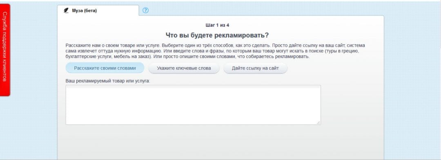Click the textarea resize grip corner
This screenshot has height=160, width=441.
(x=318, y=123)
